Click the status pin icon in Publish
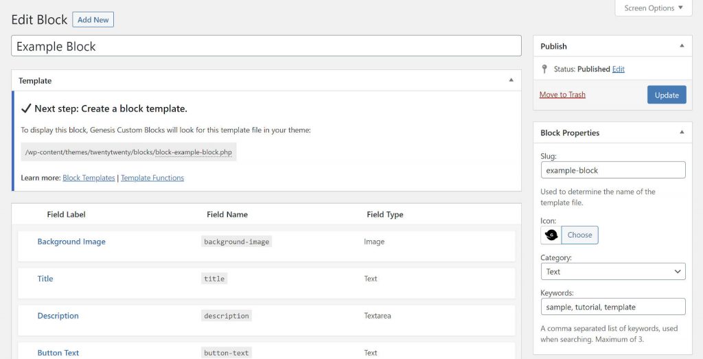Image resolution: width=703 pixels, height=359 pixels. tap(545, 69)
